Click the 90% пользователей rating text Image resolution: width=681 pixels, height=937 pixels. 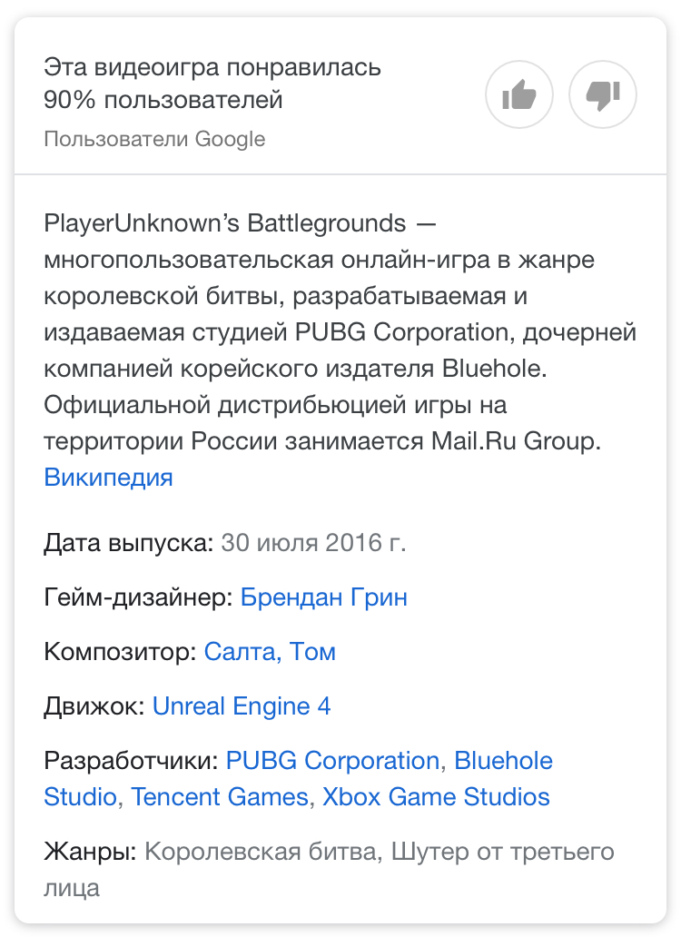[x=163, y=100]
